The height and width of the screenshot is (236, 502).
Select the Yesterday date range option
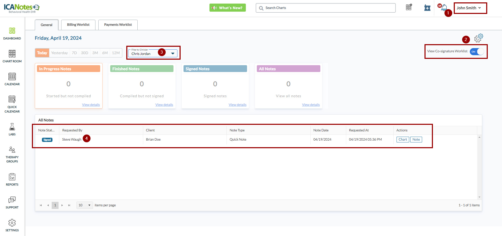(59, 53)
